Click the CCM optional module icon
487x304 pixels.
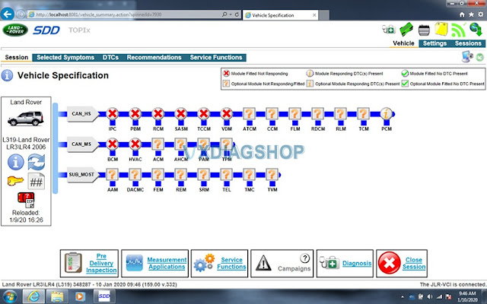[x=272, y=114]
